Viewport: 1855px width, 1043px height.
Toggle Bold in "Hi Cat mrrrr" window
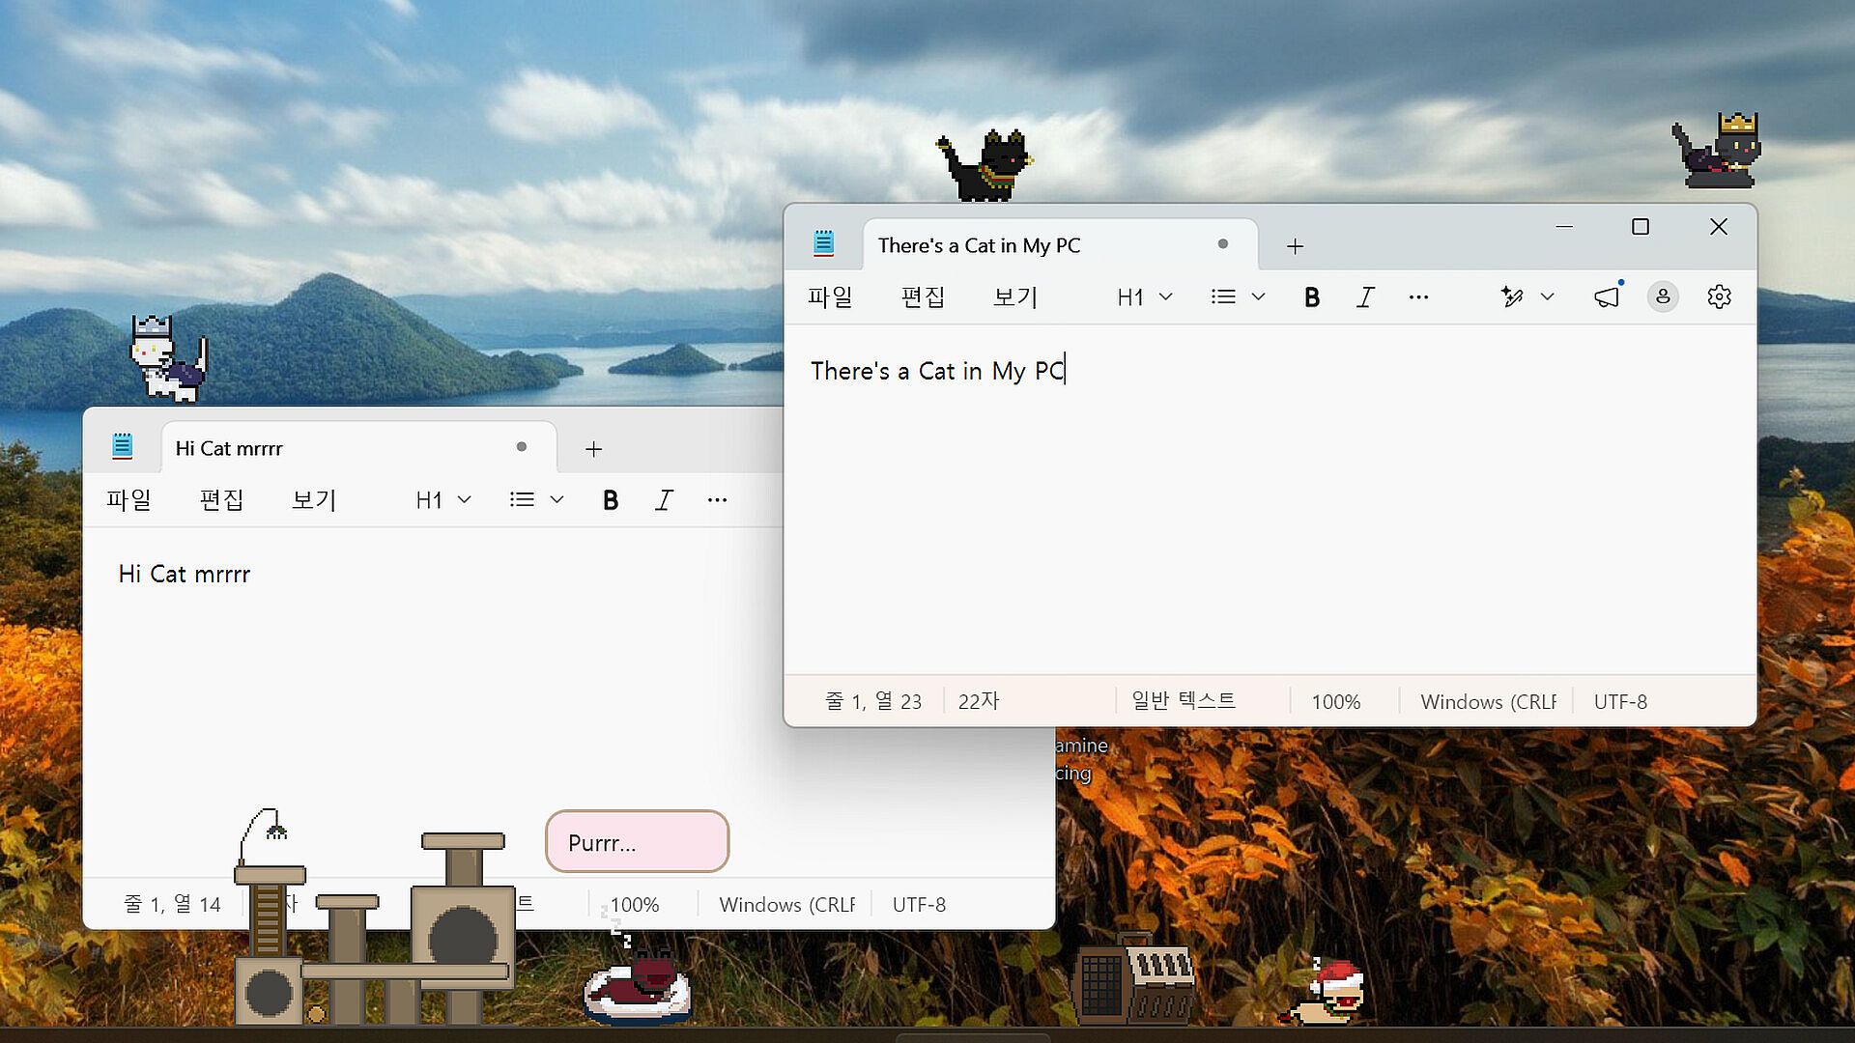click(610, 500)
